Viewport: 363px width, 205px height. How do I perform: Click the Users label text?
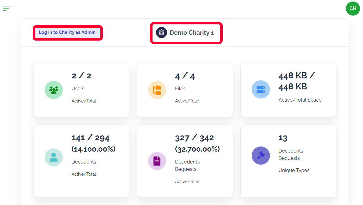click(78, 88)
